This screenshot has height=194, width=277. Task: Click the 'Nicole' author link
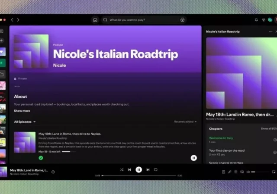60,65
